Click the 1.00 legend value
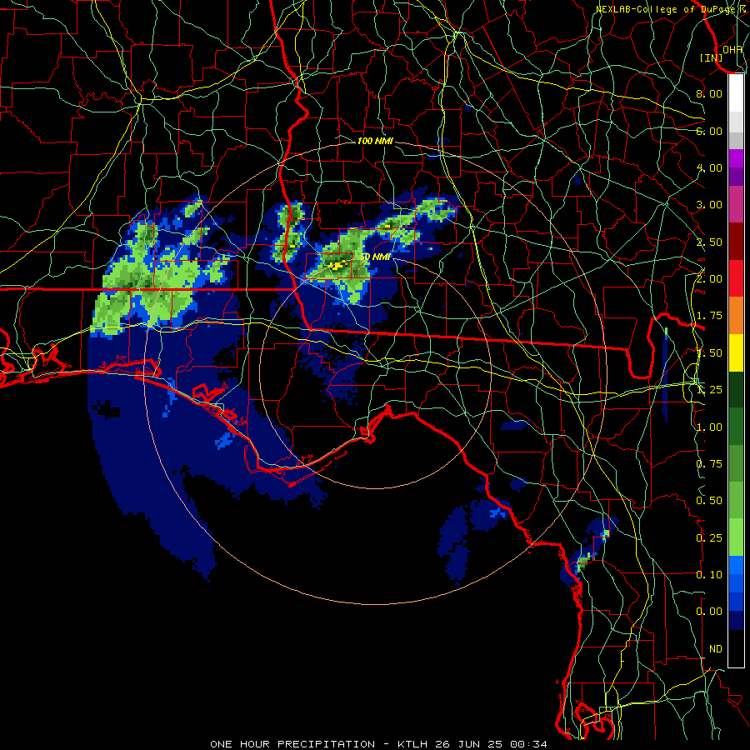The width and height of the screenshot is (750, 750). click(709, 427)
